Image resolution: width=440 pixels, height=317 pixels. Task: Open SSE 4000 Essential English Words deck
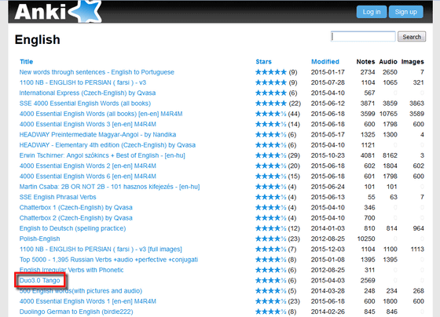[x=85, y=103]
